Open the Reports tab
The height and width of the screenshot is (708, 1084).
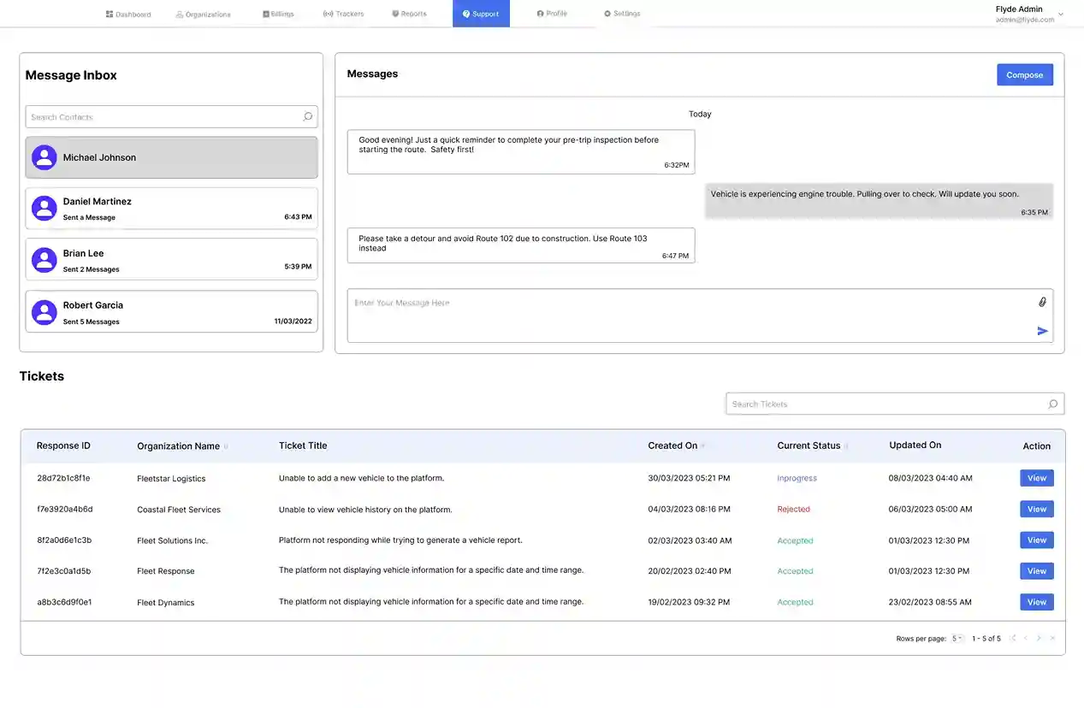click(409, 14)
